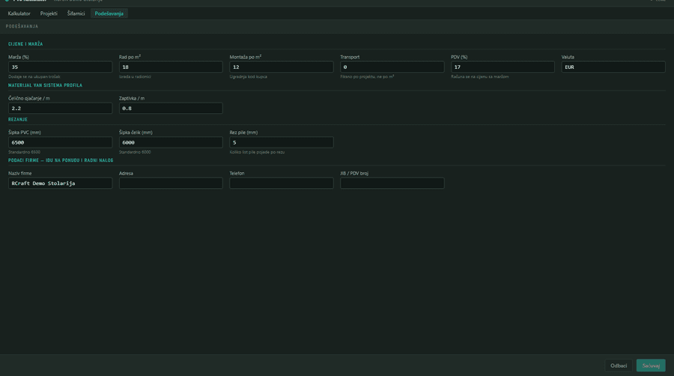
Task: Click the 'Izrada u radionici' hint text
Action: pos(135,76)
